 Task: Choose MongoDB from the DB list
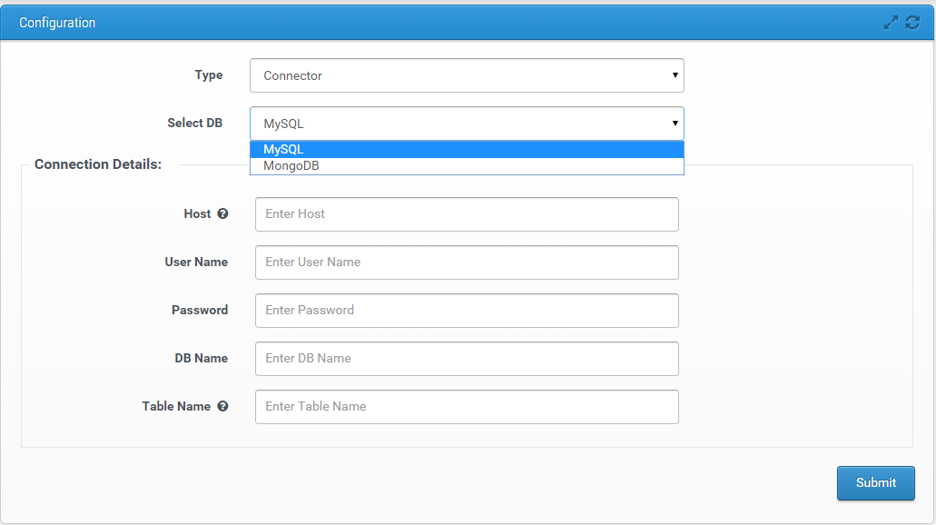click(467, 166)
